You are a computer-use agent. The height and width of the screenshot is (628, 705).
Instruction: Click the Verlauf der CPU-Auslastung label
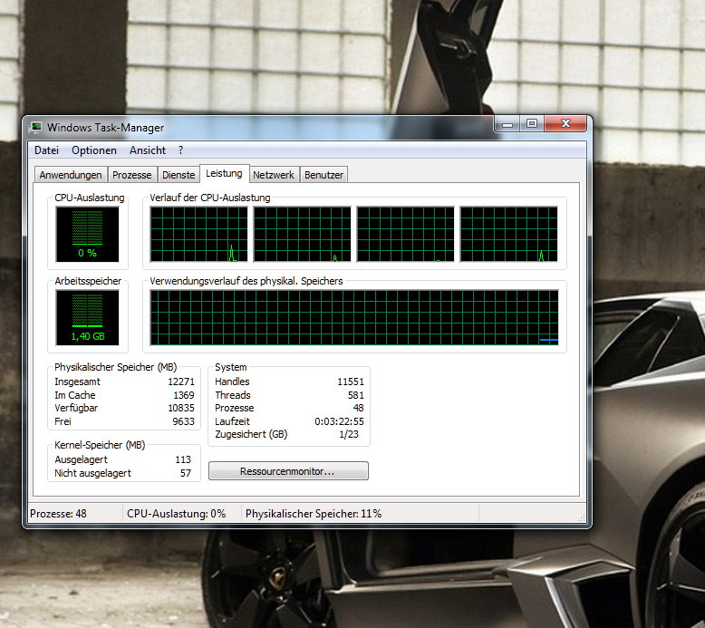click(x=210, y=198)
